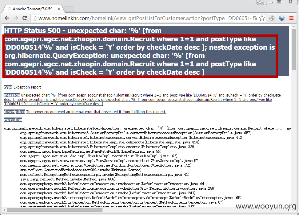Click the 'type' label

(x=8, y=87)
